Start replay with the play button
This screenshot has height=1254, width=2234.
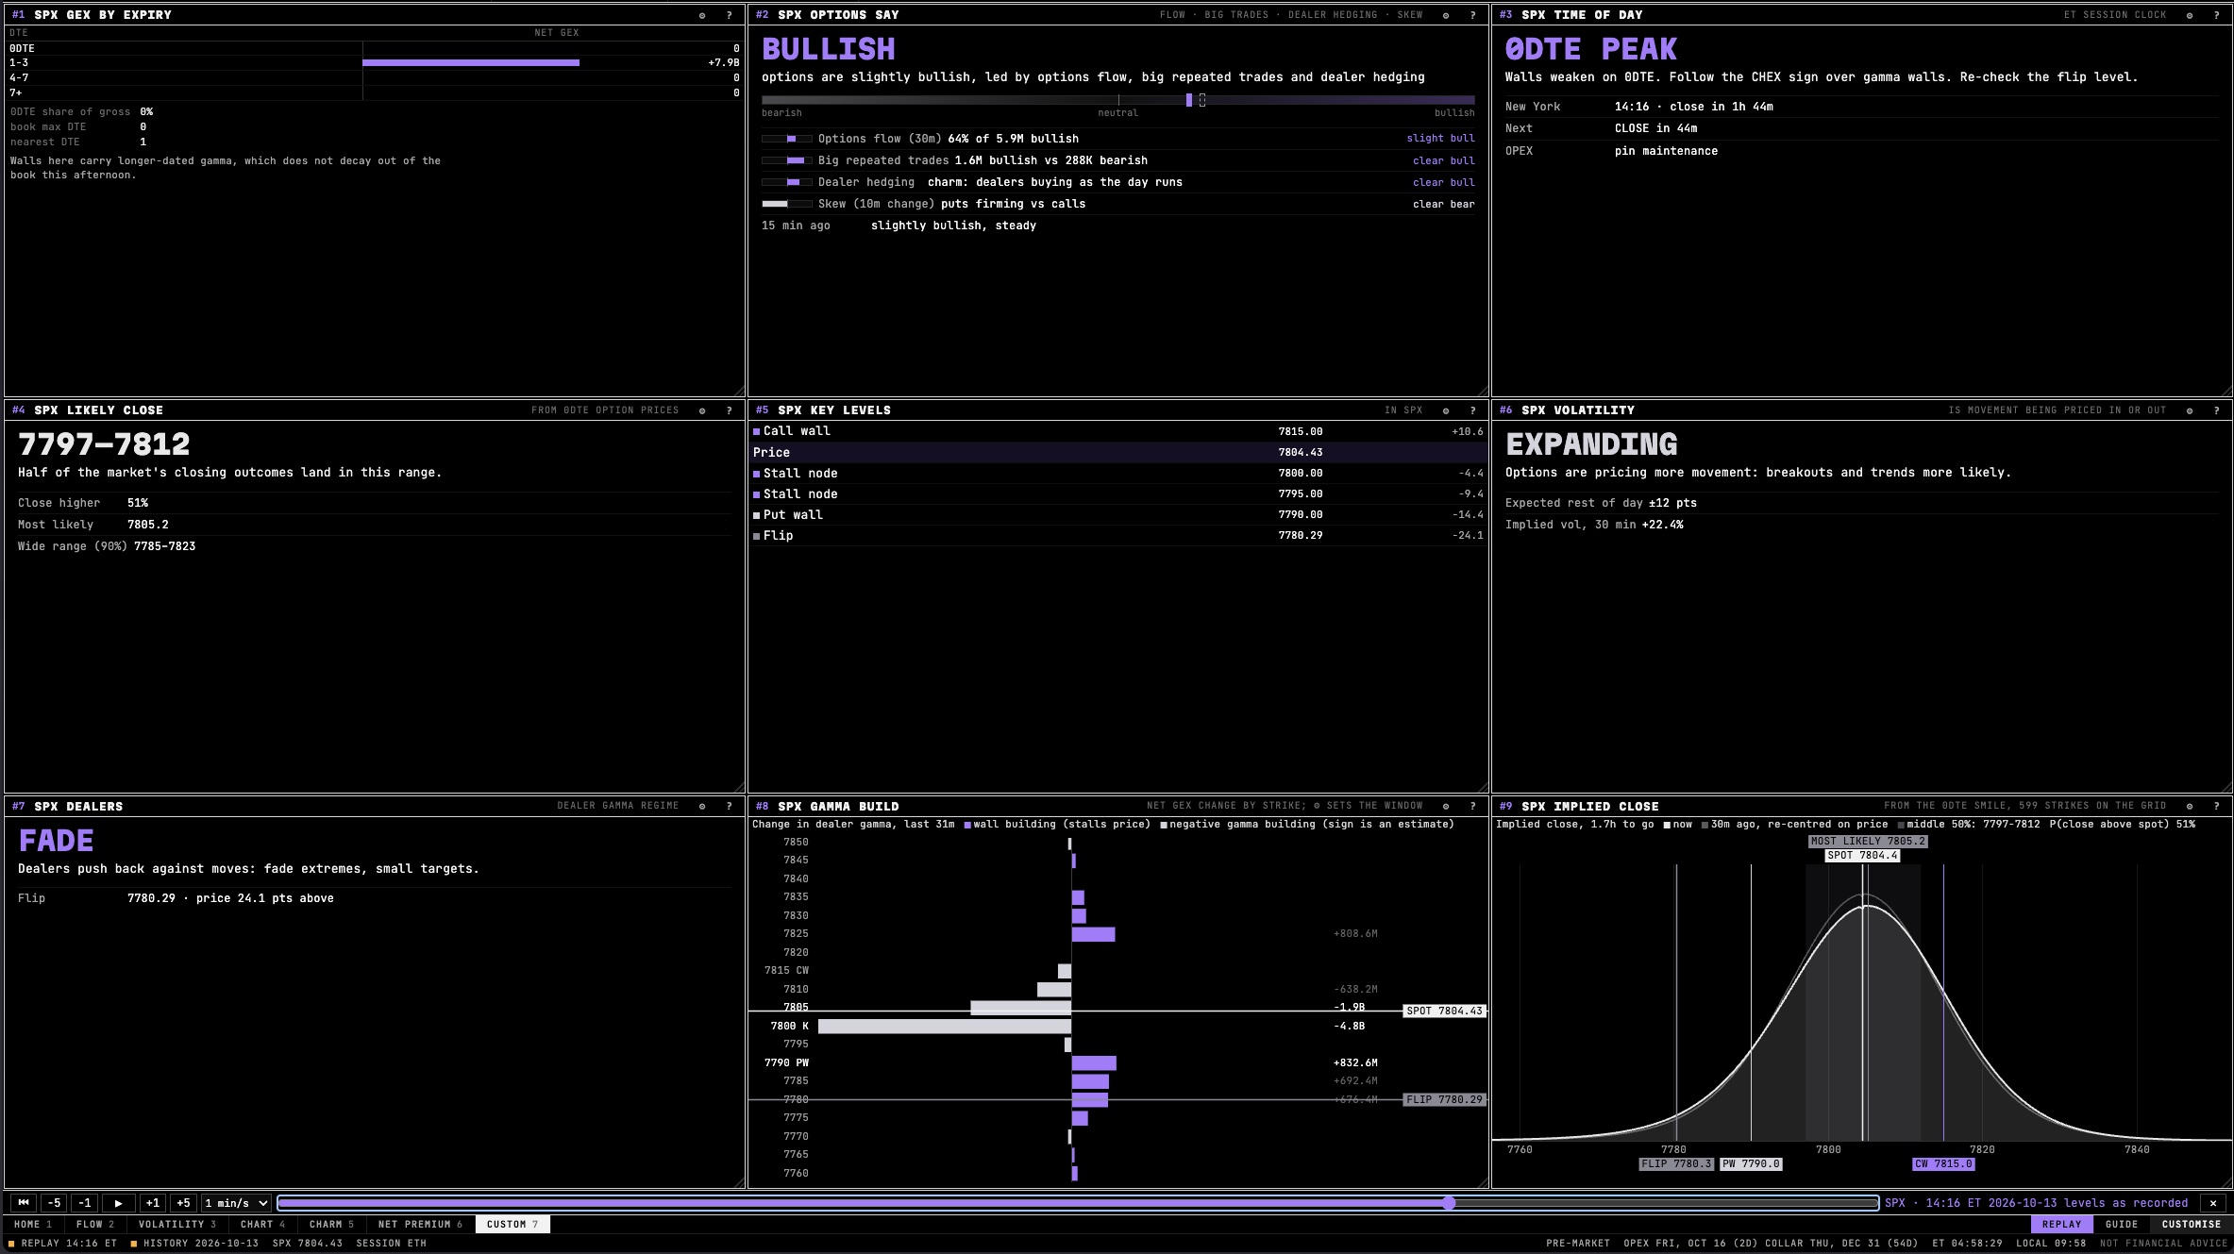(118, 1203)
